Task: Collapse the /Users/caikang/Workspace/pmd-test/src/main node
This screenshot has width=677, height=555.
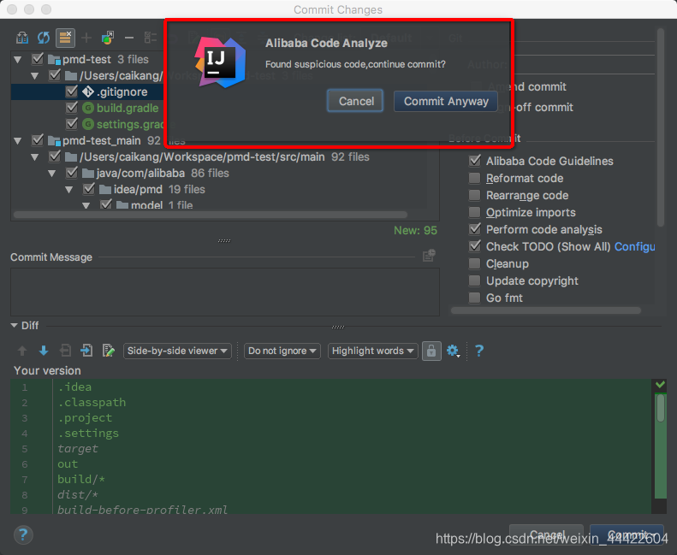Action: [35, 157]
